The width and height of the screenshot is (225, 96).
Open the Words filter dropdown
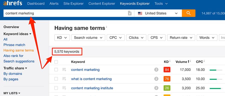[207, 38]
